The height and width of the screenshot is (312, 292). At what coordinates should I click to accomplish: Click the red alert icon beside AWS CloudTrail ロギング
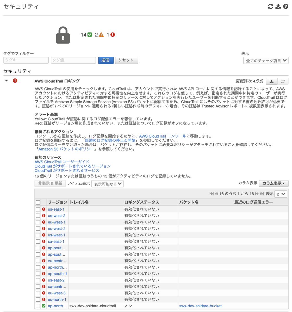click(x=15, y=81)
